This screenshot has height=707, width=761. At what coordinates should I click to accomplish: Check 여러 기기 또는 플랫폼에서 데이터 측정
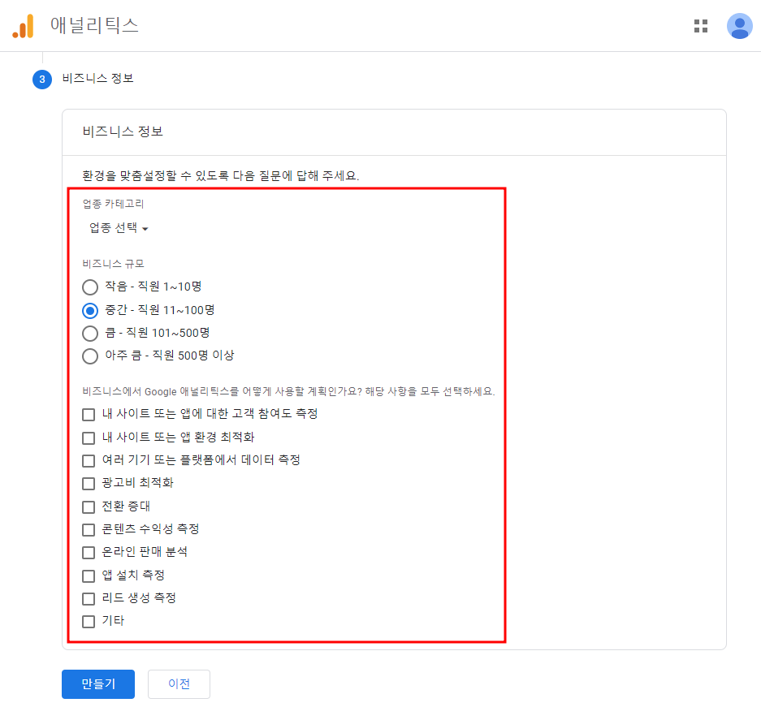[89, 461]
